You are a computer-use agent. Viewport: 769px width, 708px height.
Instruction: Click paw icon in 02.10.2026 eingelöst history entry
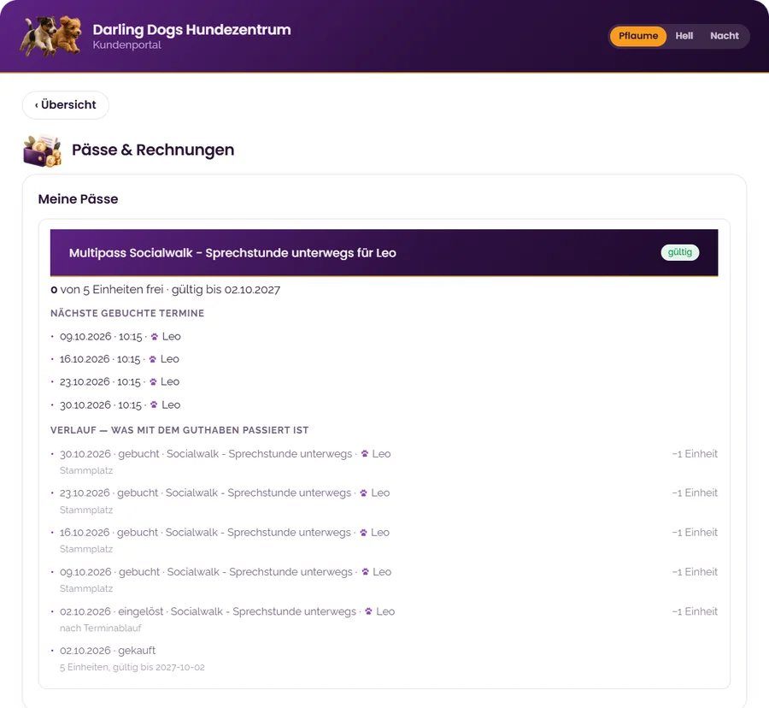368,611
